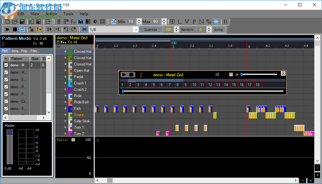Click the rectangular selection tool icon
This screenshot has width=322, height=184.
coord(216,21)
